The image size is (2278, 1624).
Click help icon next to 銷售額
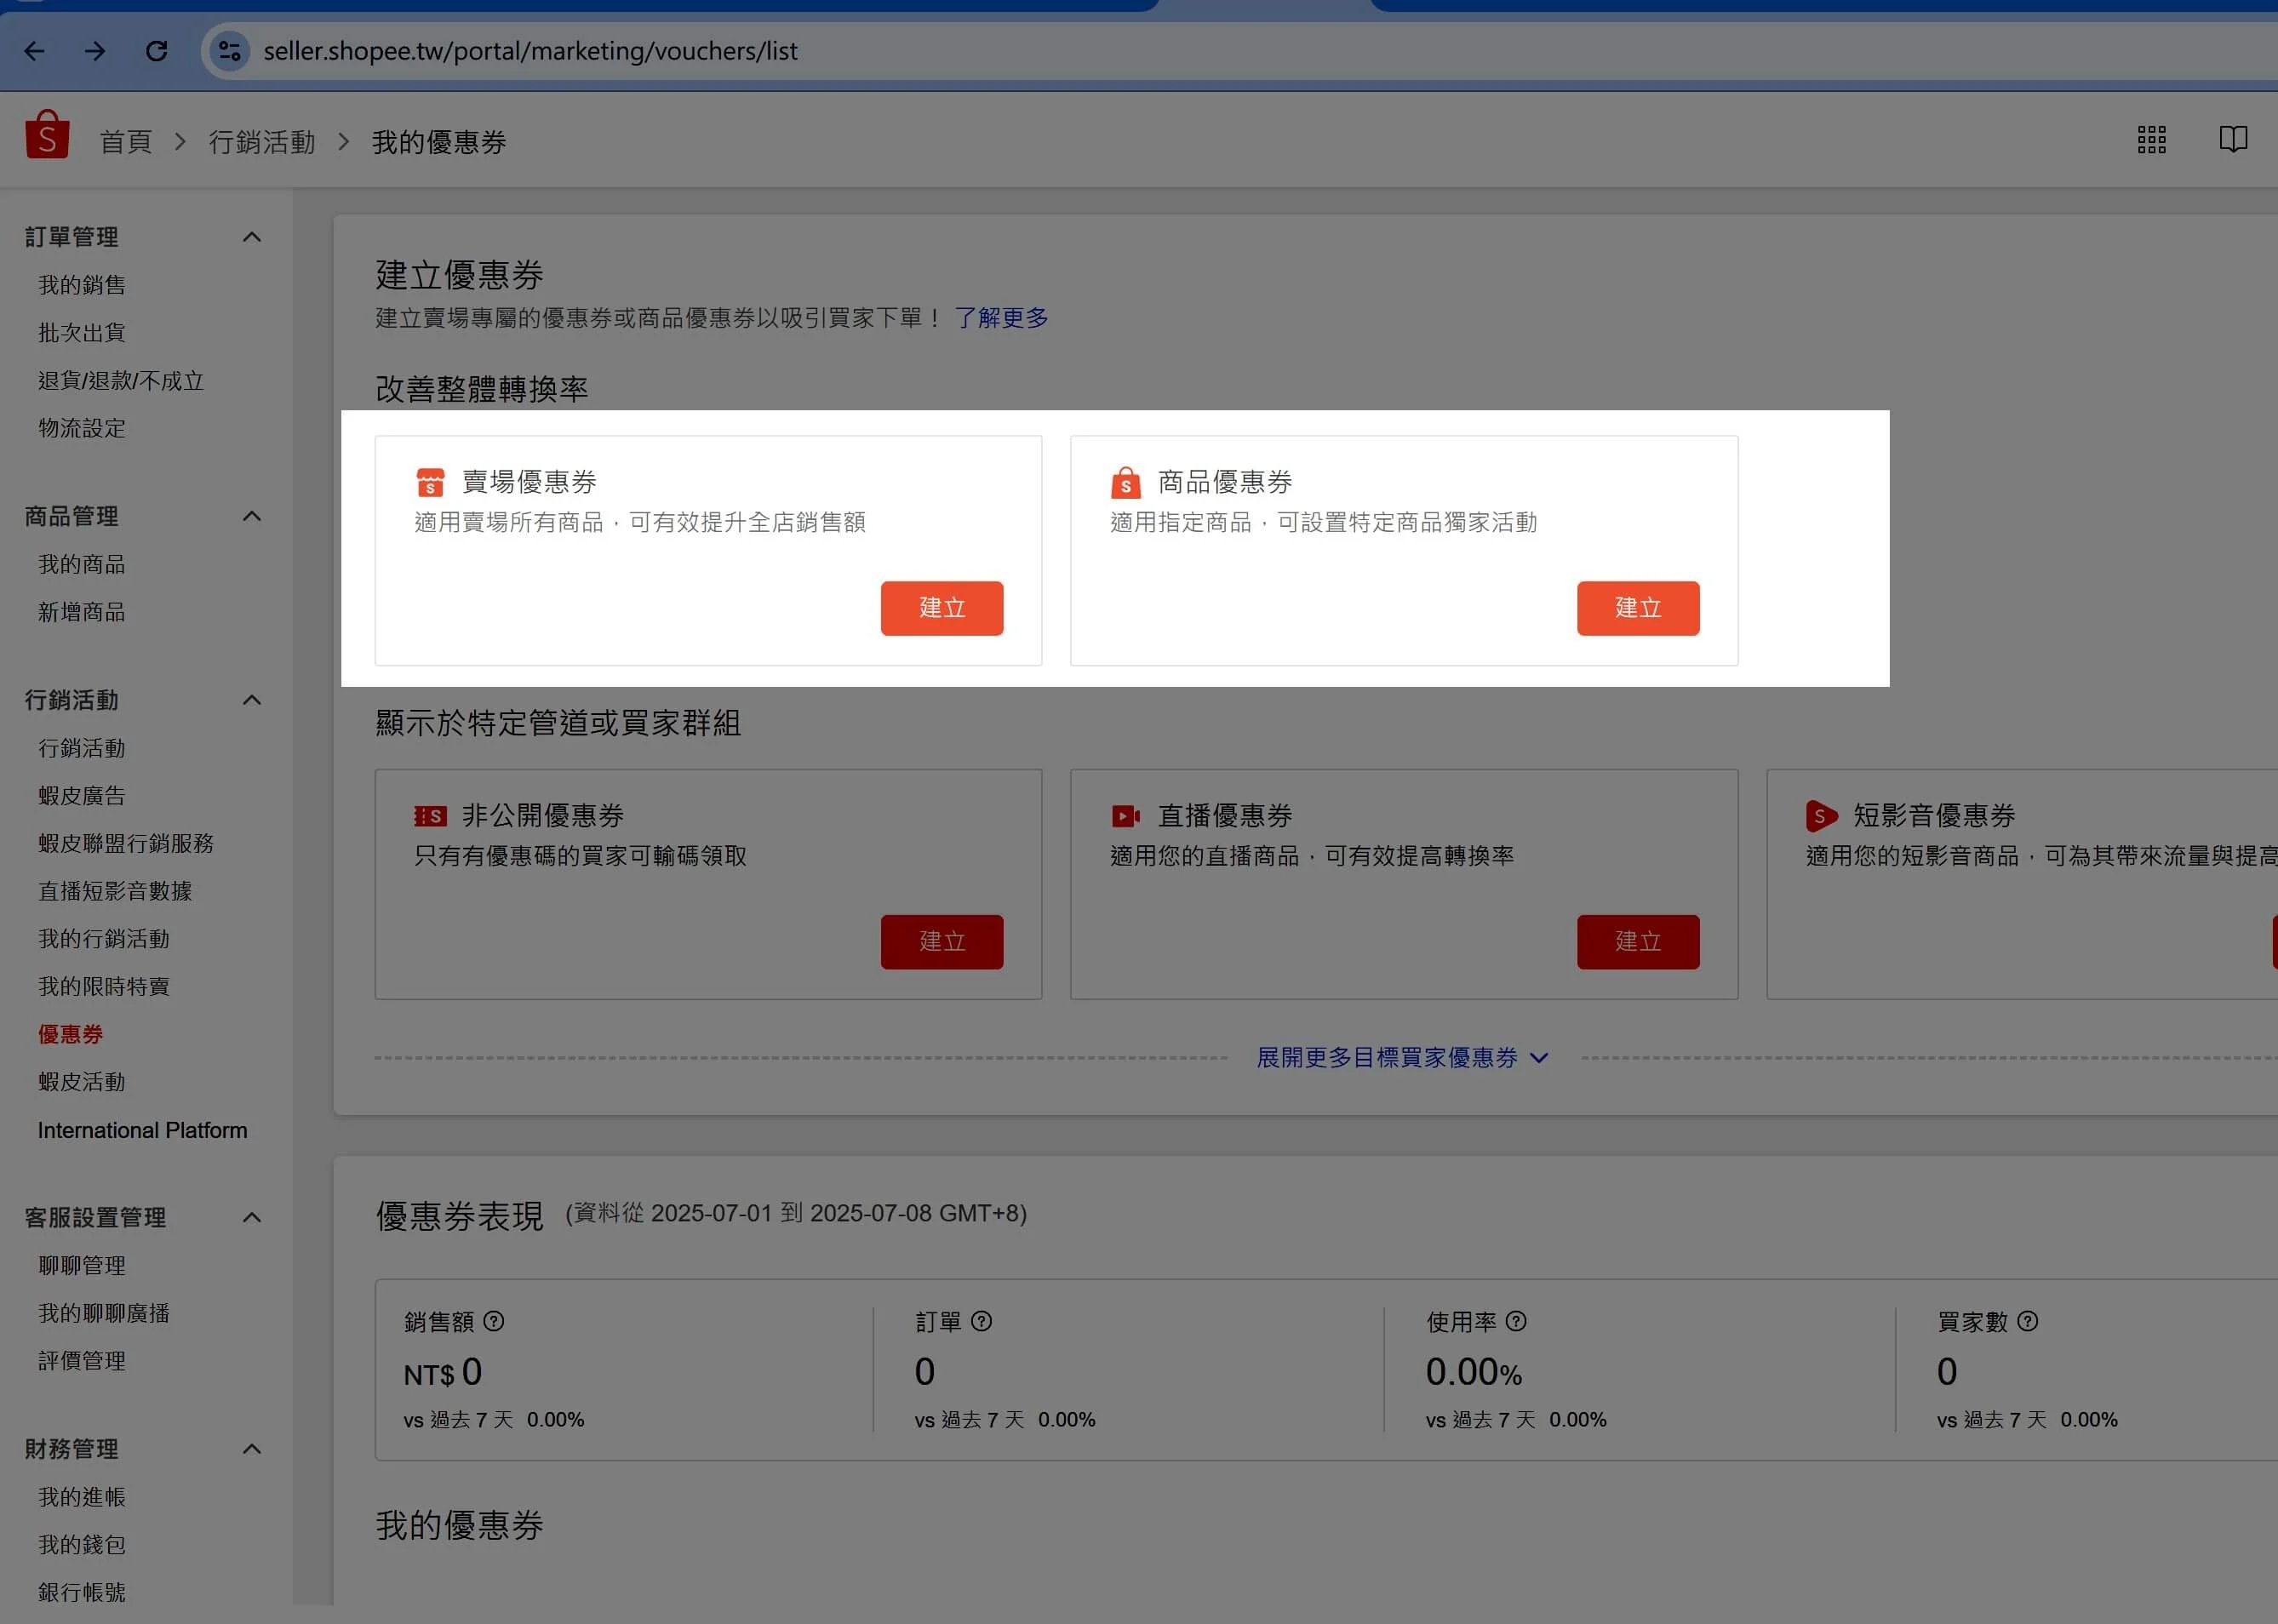pyautogui.click(x=494, y=1322)
